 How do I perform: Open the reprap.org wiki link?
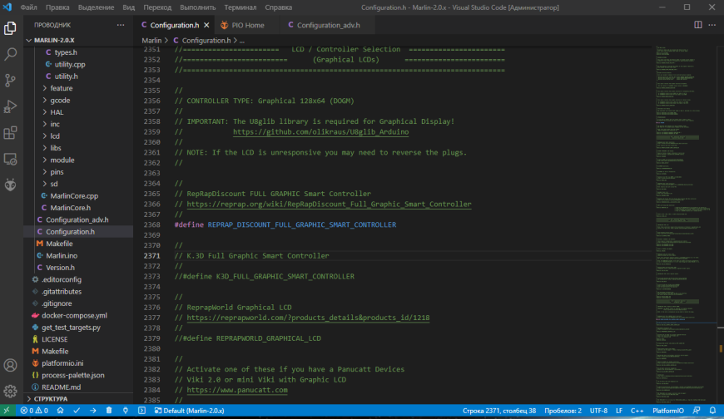[x=329, y=204]
